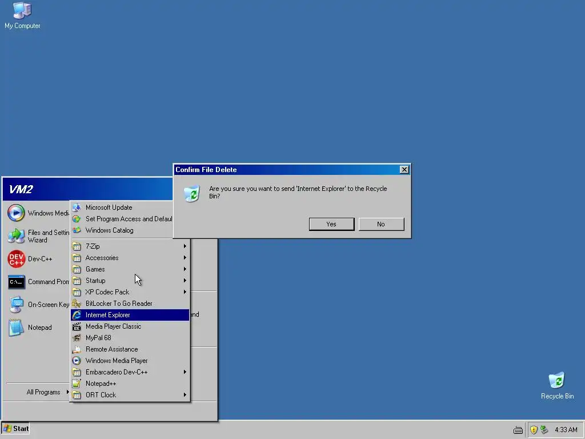The width and height of the screenshot is (585, 439).
Task: Choose Remote Assistance menu entry text
Action: (111, 349)
